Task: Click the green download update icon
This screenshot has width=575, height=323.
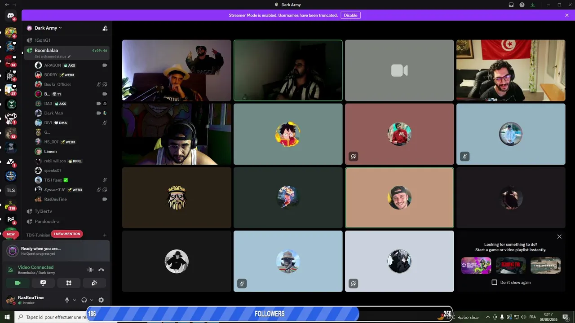Action: (533, 5)
